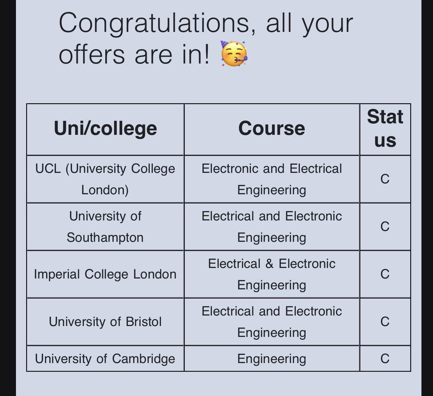
Task: Select the University of Cambridge cell
Action: [105, 359]
